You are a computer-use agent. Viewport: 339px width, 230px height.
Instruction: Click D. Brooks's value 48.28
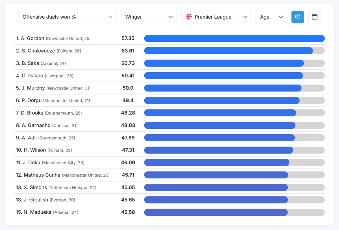point(128,113)
